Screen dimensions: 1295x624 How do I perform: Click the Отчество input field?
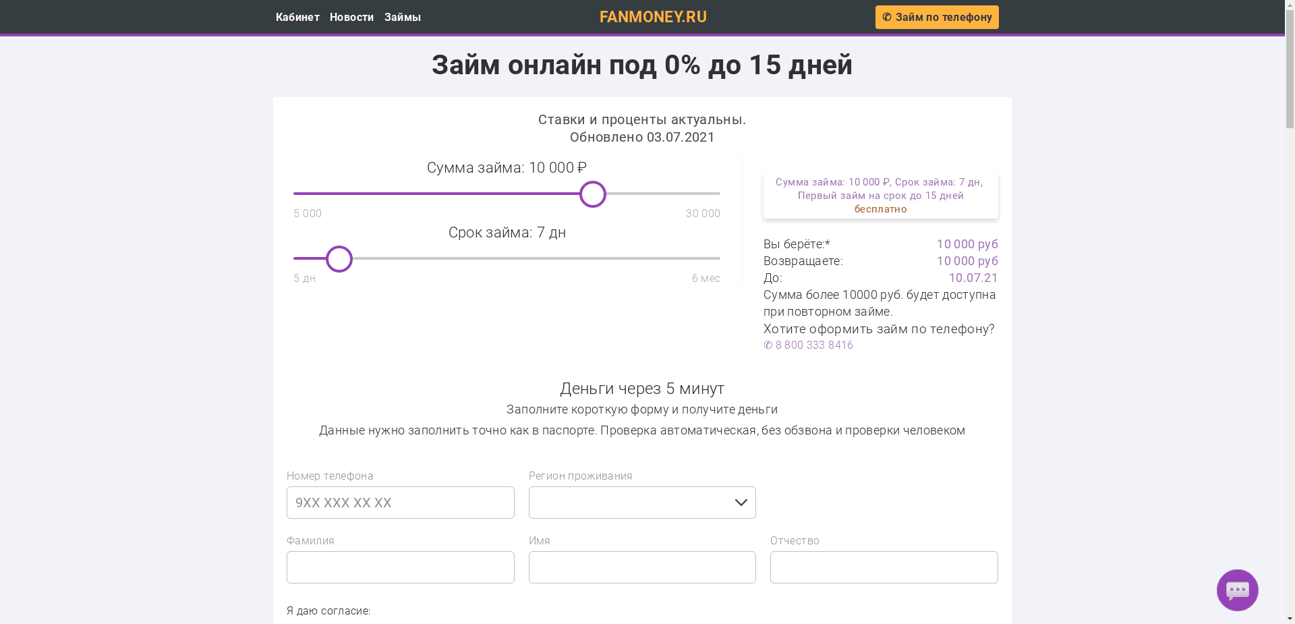pyautogui.click(x=884, y=567)
